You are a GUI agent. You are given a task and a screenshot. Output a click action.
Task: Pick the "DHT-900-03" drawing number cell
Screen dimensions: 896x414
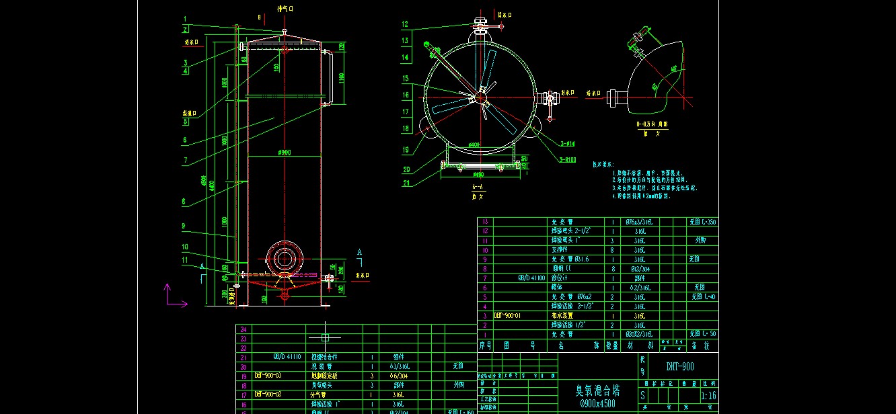click(x=268, y=376)
